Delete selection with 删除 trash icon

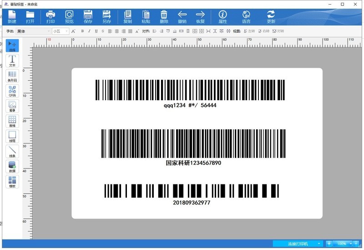(x=164, y=17)
